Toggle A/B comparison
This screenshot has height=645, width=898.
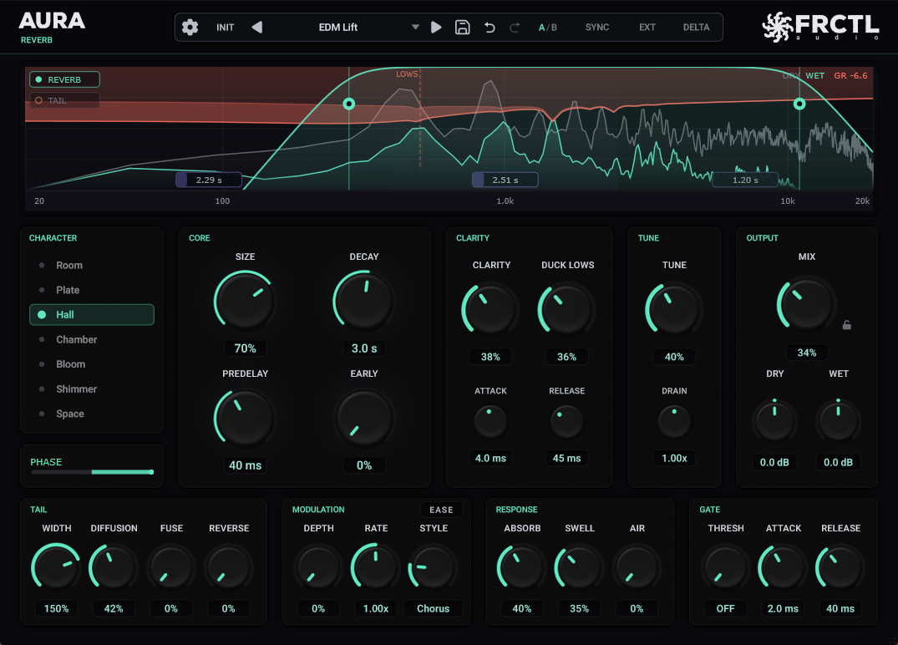pyautogui.click(x=547, y=27)
